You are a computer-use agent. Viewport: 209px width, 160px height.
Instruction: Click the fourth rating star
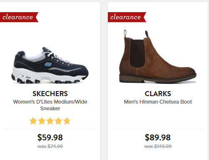(x=58, y=121)
